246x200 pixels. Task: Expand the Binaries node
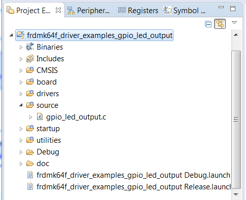tap(21, 47)
